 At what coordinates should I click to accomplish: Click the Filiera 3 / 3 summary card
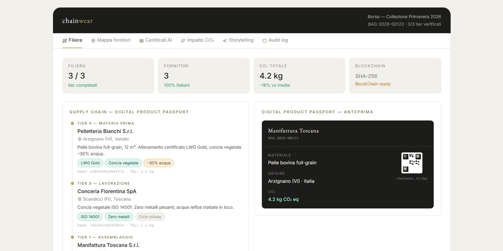108,76
